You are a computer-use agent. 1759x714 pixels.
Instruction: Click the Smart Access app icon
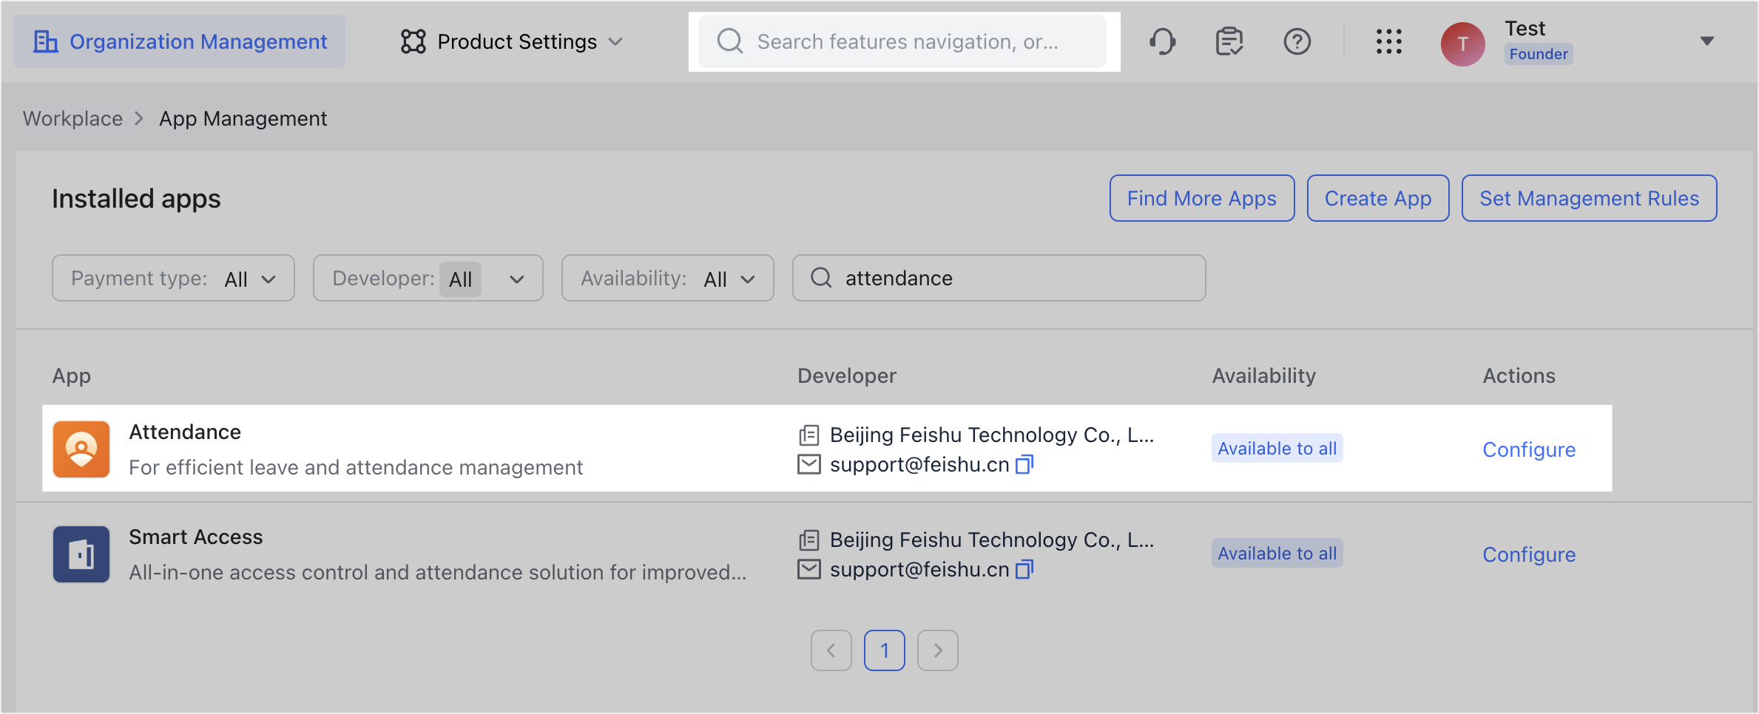point(81,554)
